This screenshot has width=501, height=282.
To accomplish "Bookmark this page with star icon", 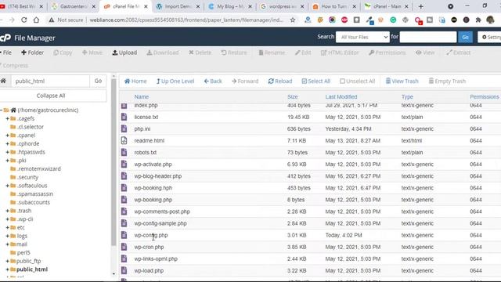I will (x=293, y=20).
